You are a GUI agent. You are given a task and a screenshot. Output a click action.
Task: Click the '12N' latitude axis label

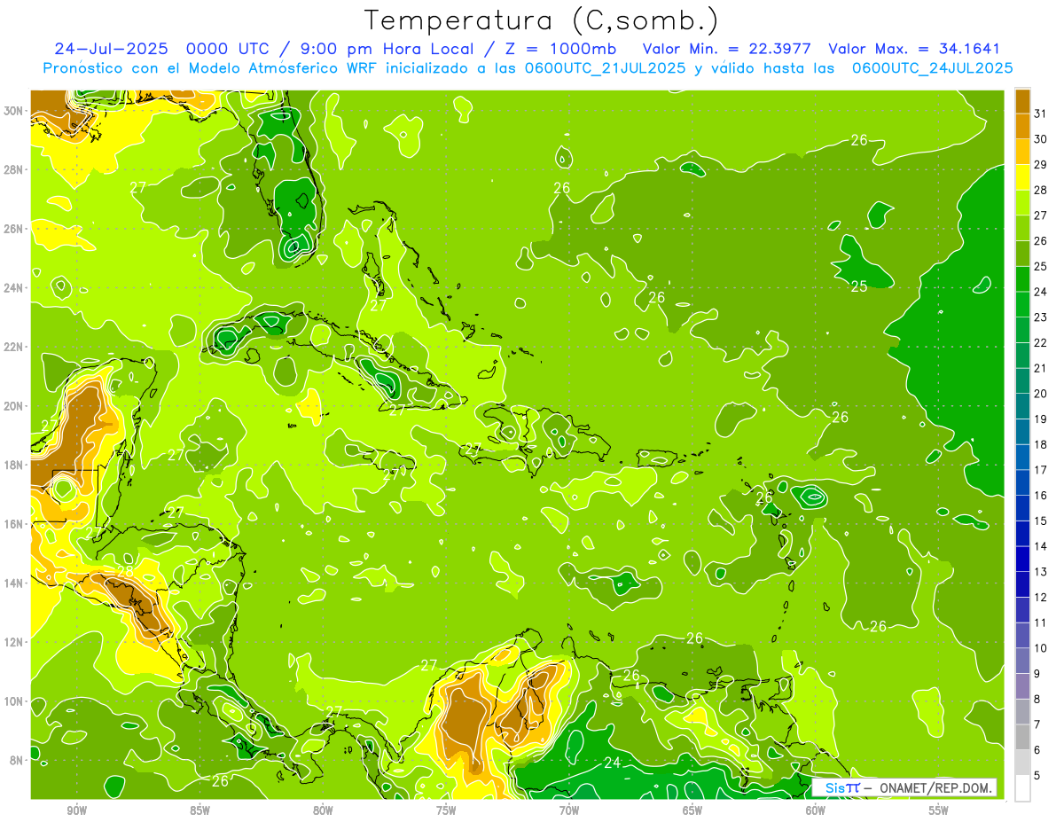(x=14, y=641)
